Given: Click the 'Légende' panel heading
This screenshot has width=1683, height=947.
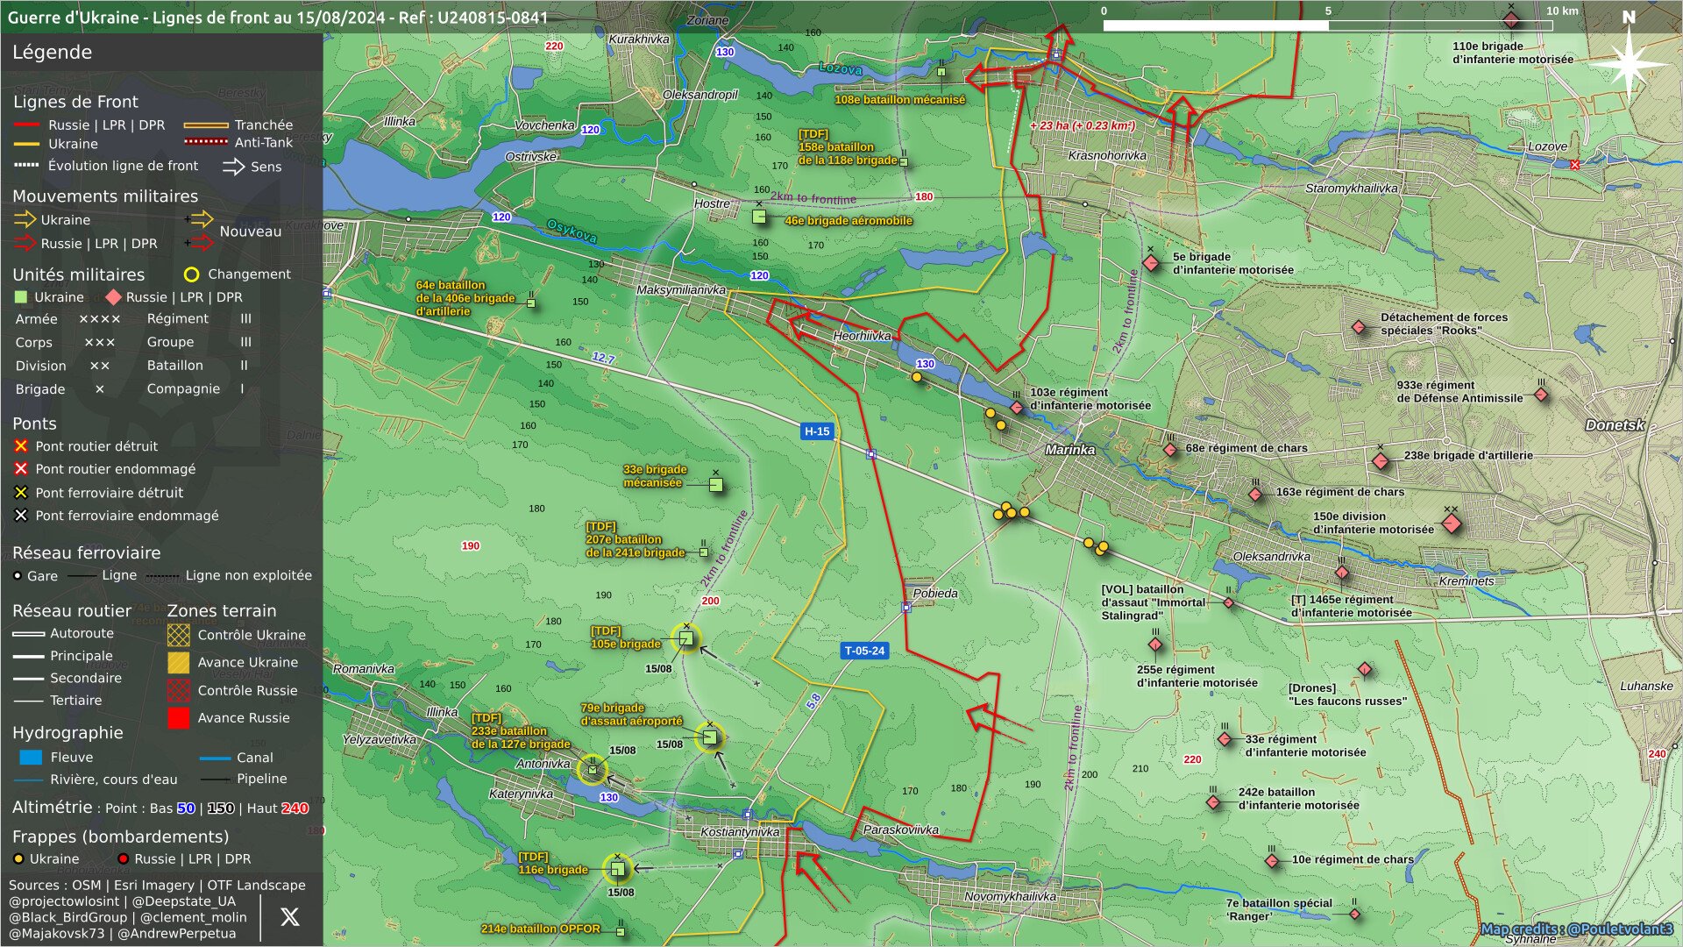Looking at the screenshot, I should click(x=52, y=53).
